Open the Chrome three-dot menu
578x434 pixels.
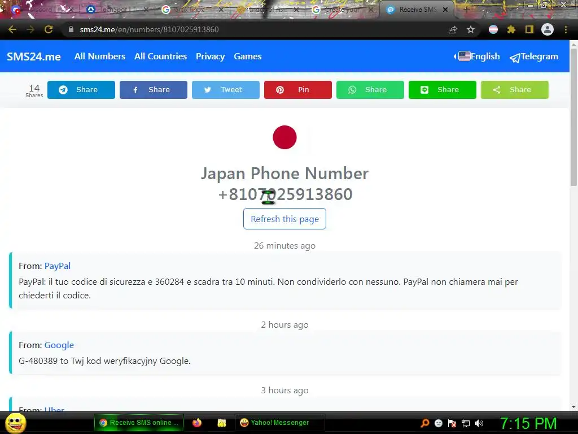point(566,29)
